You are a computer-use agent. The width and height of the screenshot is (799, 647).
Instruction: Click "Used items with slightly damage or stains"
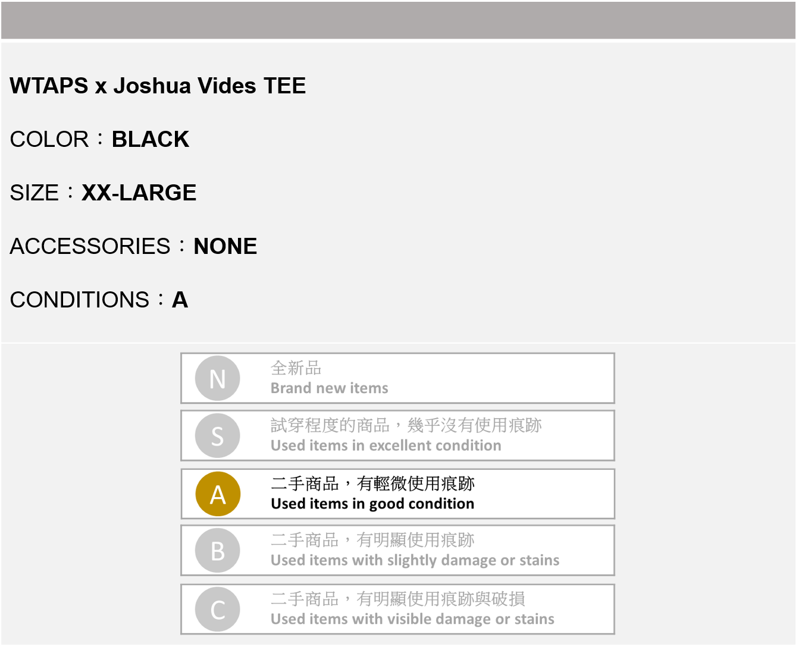[x=415, y=560]
